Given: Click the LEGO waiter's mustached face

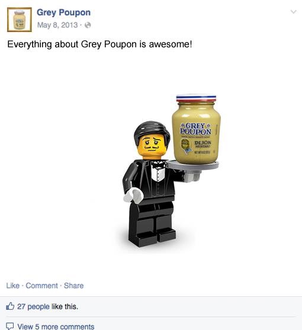Looking at the screenshot, I should point(152,145).
